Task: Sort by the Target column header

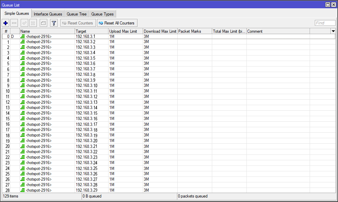Action: point(91,31)
